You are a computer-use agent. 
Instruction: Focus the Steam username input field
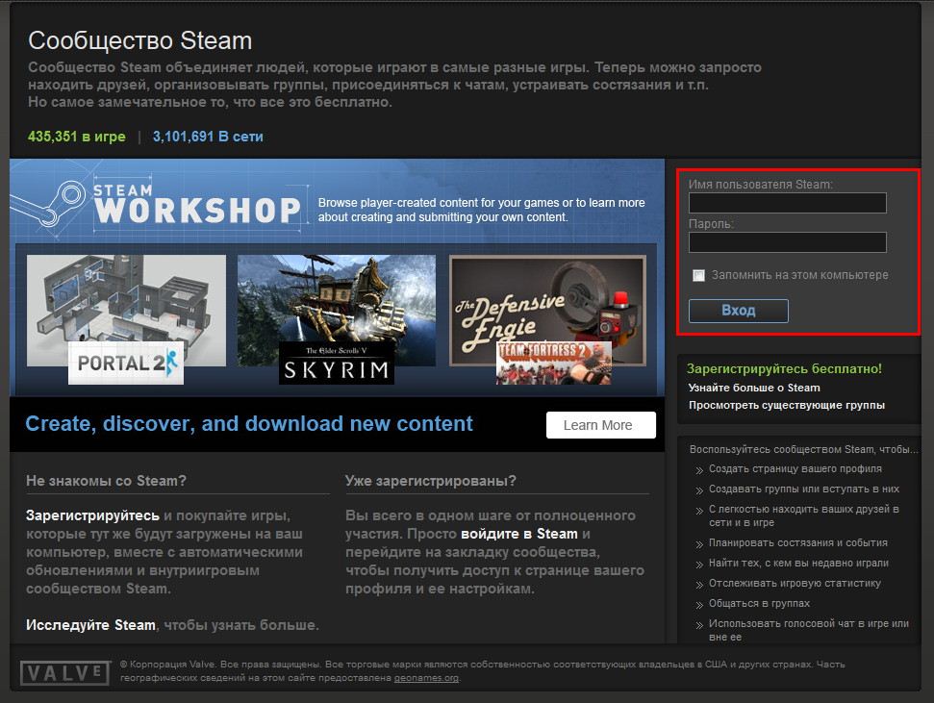[x=788, y=203]
